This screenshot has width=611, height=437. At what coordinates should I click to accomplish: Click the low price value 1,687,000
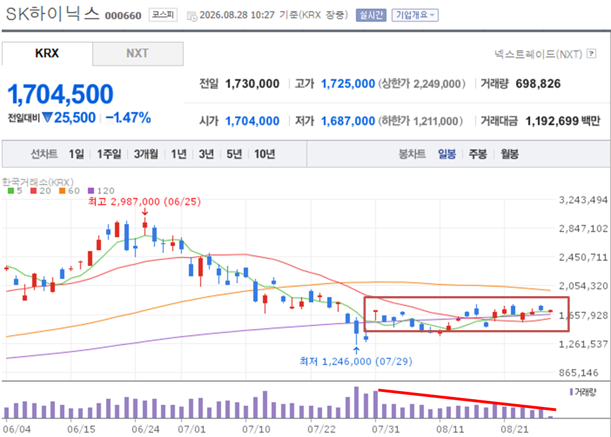point(348,121)
